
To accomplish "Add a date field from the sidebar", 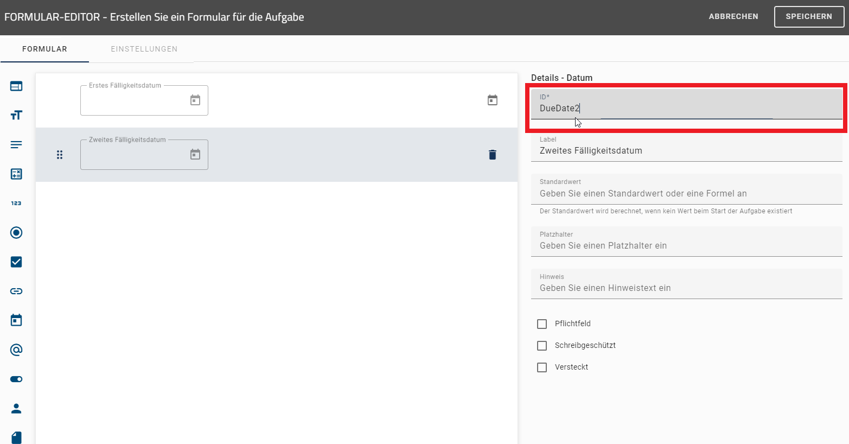I will 16,320.
